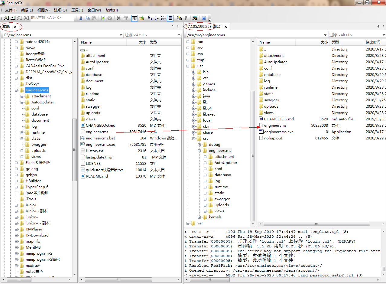Toggle the Details view toolbar button
Image resolution: width=386 pixels, height=284 pixels.
click(x=170, y=18)
